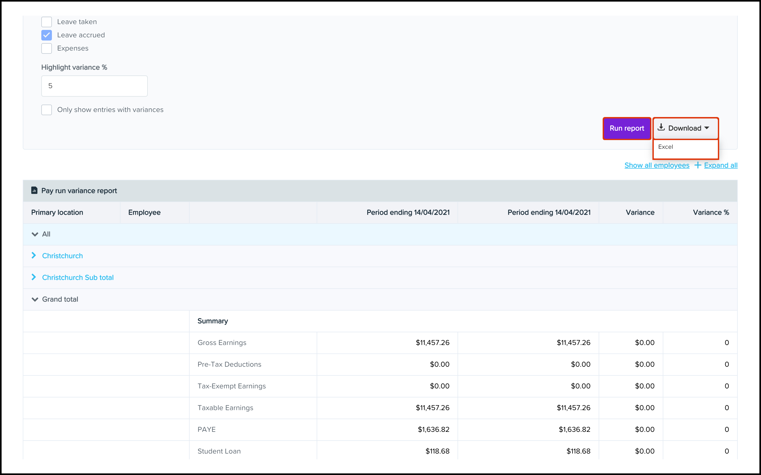Expand the Christchurch row chevron
Screen dimensions: 761x475
pos(34,256)
